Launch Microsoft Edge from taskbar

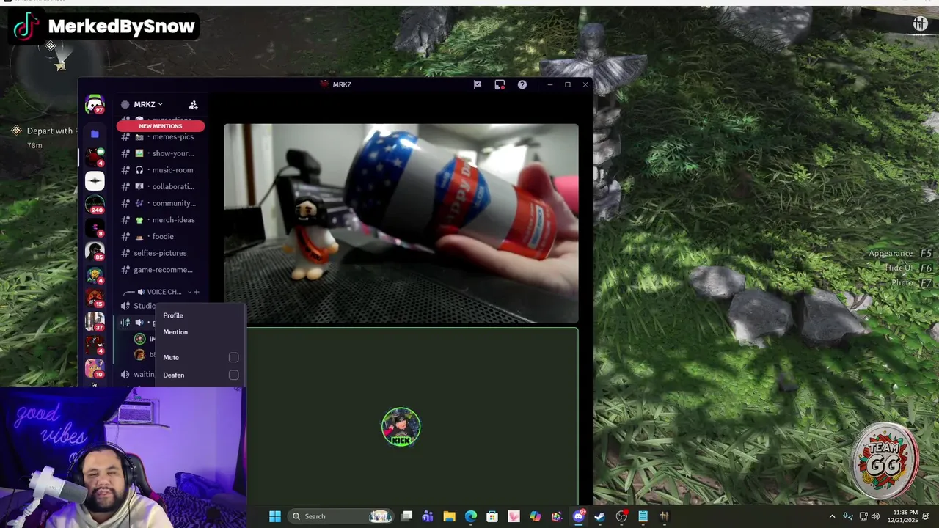coord(471,516)
